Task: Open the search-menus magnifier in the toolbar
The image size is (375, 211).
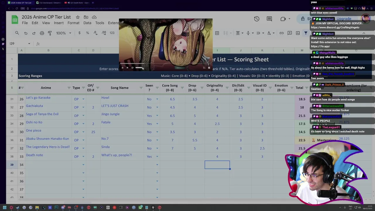Action: pyautogui.click(x=17, y=33)
